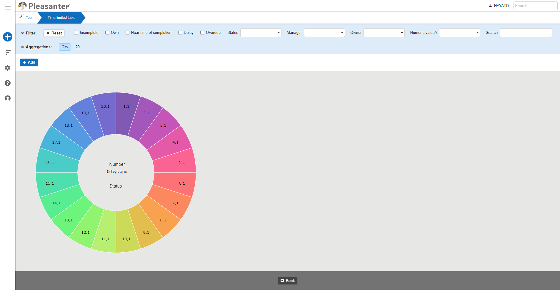Open the hamburger navigation menu
Screen dimensions: 560x290
(x=8, y=8)
